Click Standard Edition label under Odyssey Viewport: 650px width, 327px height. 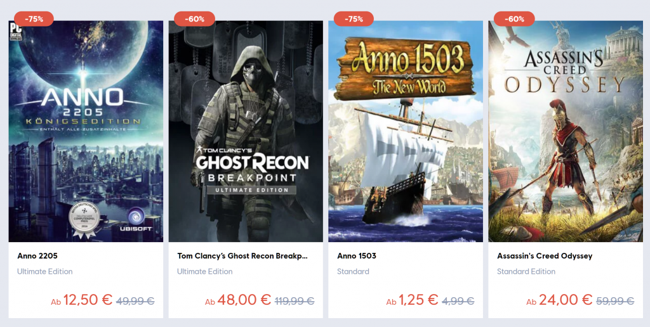point(526,271)
